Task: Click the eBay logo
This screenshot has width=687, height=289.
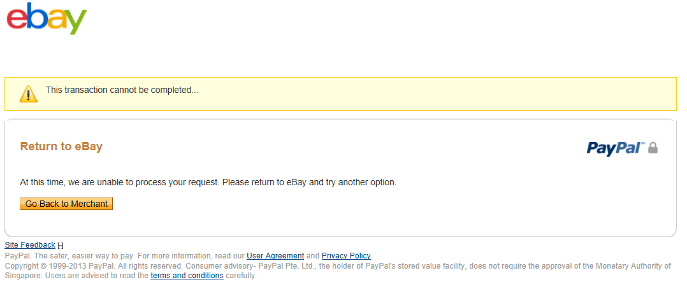Action: [47, 18]
